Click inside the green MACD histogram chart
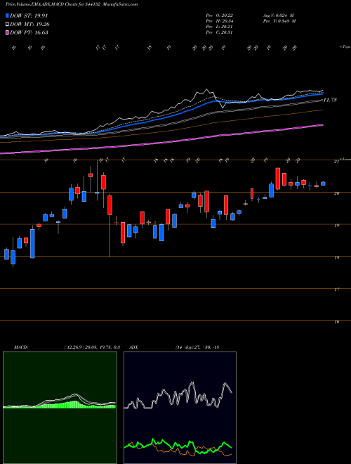The width and height of the screenshot is (351, 464). coord(60,408)
